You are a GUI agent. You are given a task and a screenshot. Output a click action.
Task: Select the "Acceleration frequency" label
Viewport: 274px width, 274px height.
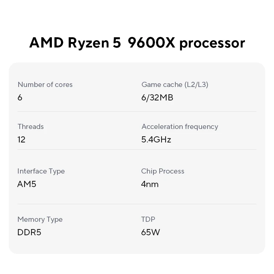180,126
